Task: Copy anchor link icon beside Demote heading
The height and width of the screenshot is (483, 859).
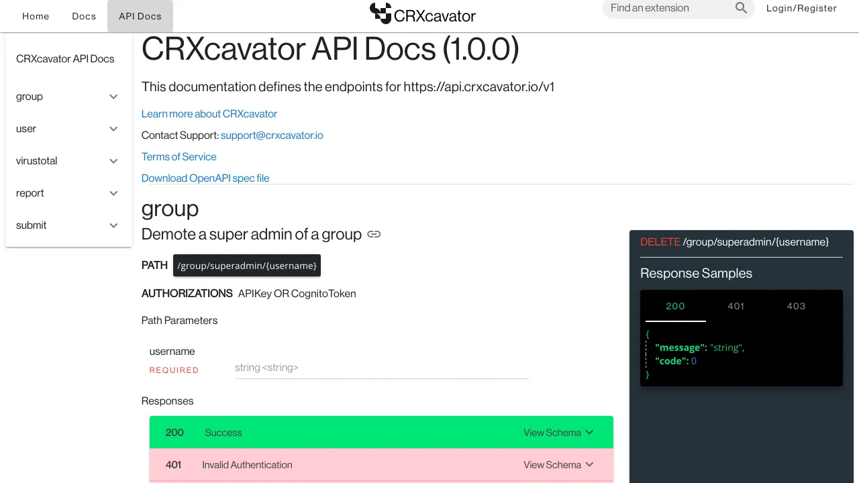Action: pos(374,234)
